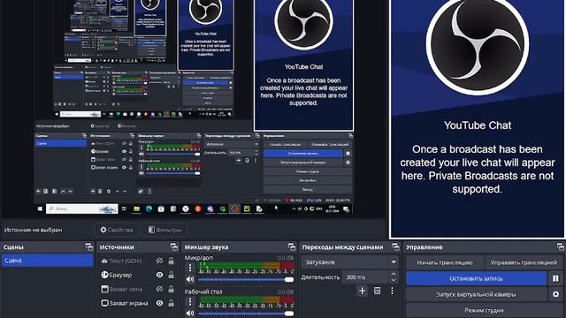
Task: Select the Захват экрана source
Action: [128, 303]
